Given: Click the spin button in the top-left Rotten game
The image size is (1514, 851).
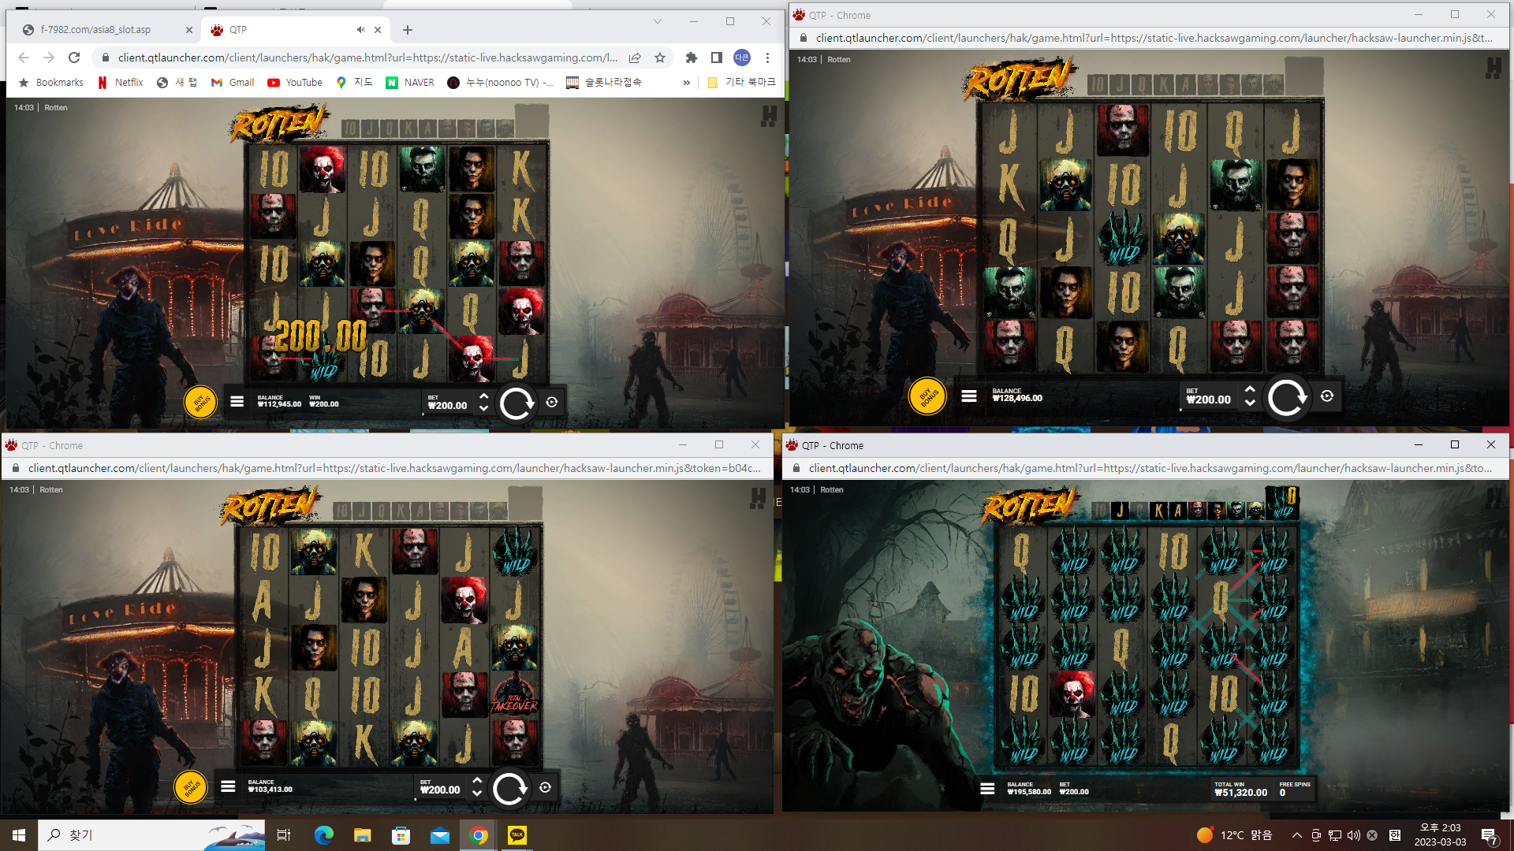Looking at the screenshot, I should coord(516,403).
